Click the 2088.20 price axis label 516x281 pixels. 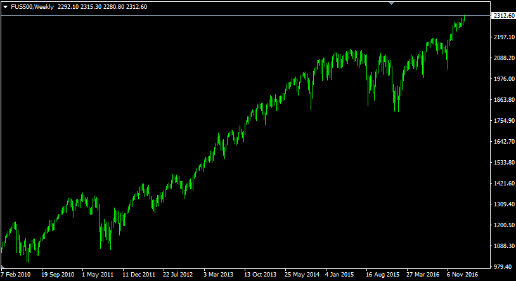504,58
